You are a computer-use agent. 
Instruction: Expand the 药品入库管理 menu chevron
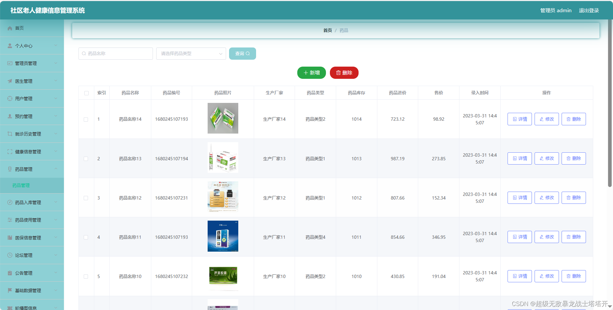click(56, 202)
